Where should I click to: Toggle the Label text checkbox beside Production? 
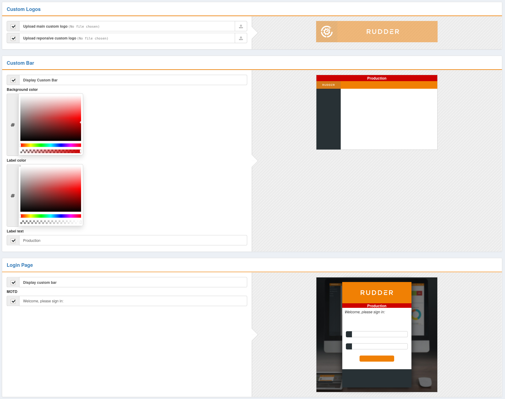pos(13,240)
